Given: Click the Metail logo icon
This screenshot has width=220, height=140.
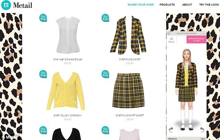Looking at the screenshot, I should [x=6, y=5].
